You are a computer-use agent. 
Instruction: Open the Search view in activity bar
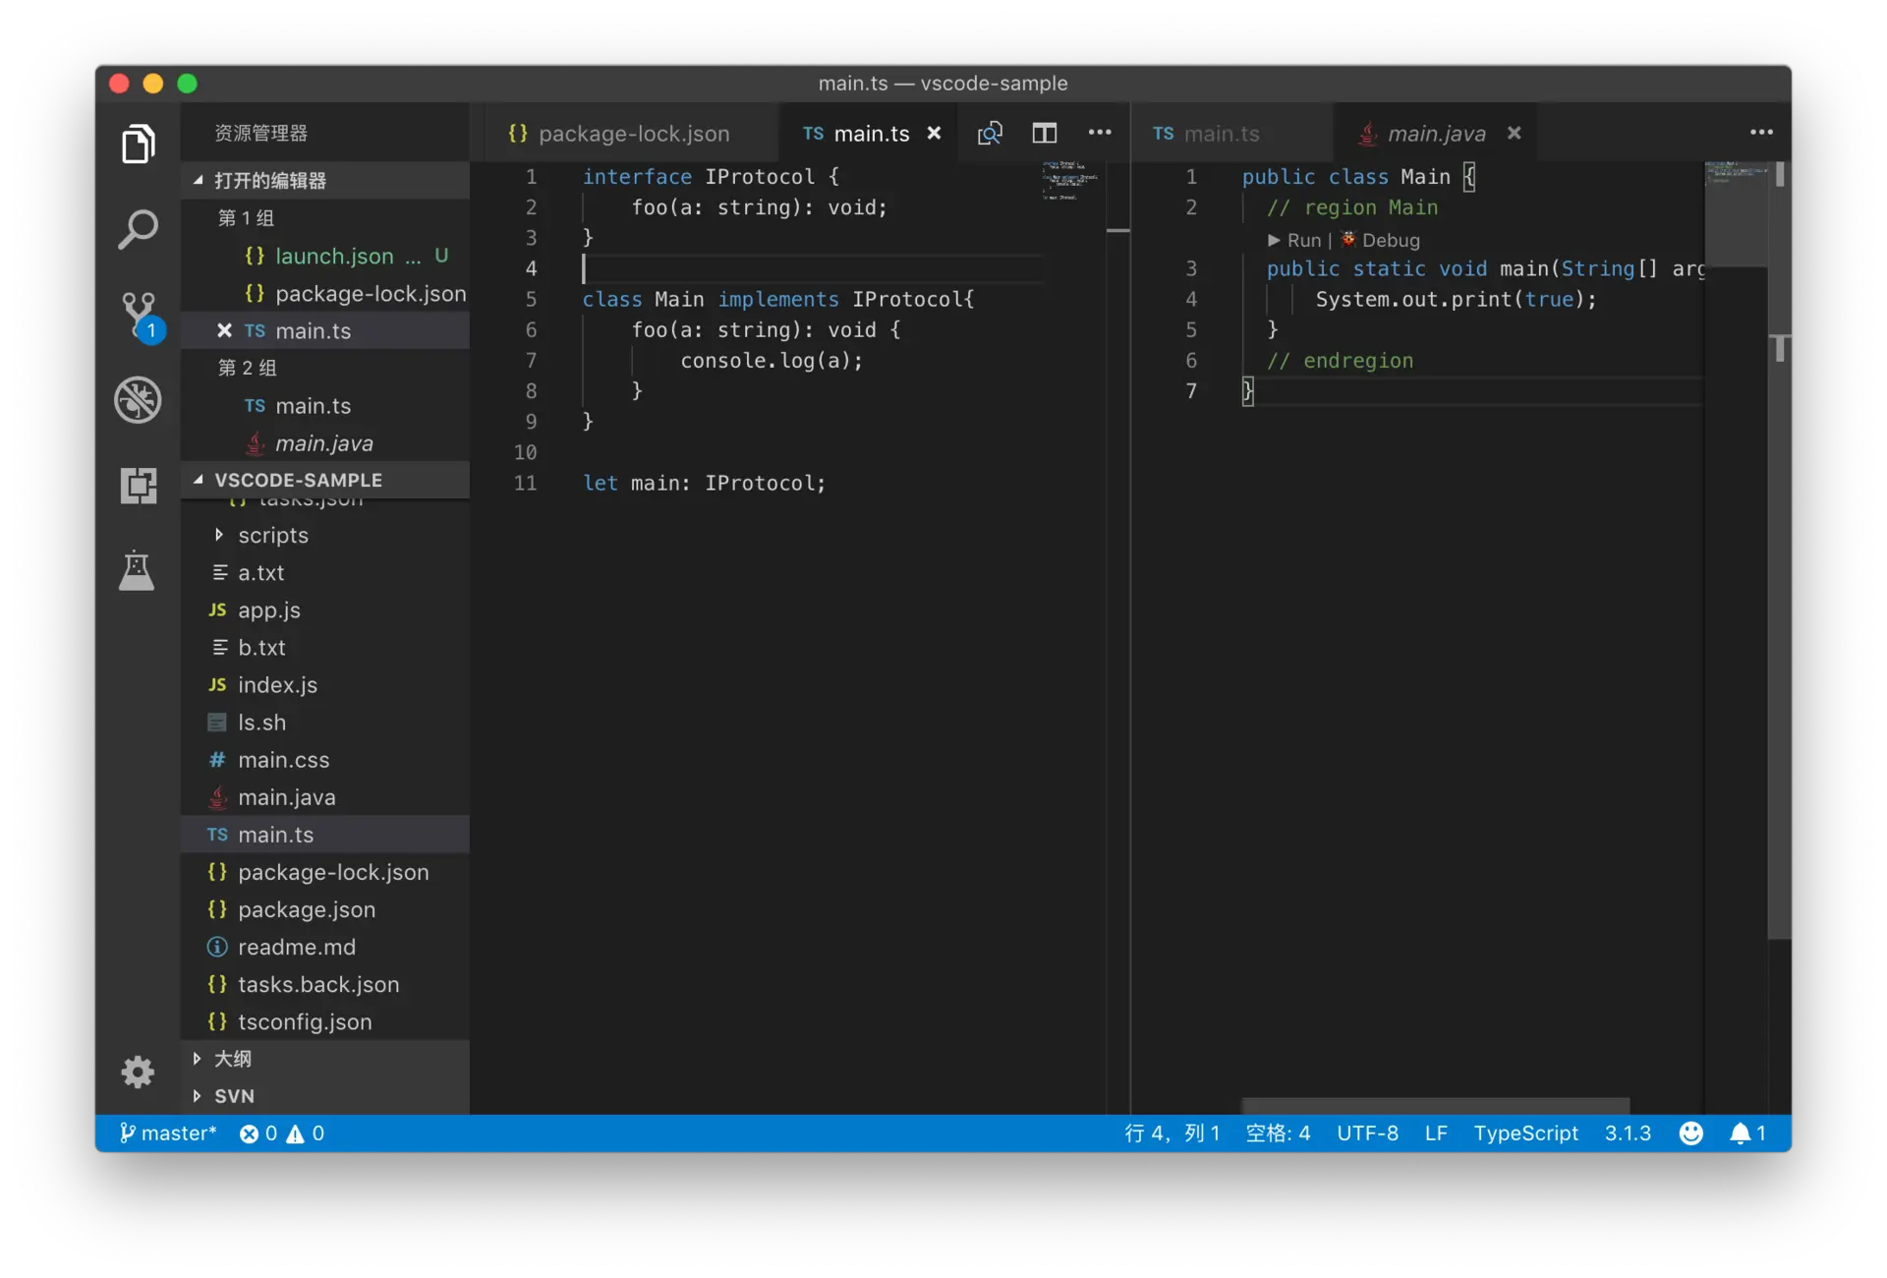click(x=138, y=229)
